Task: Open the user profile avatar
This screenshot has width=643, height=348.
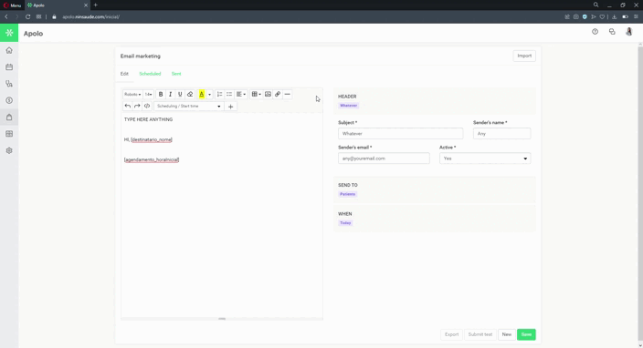Action: coord(628,32)
